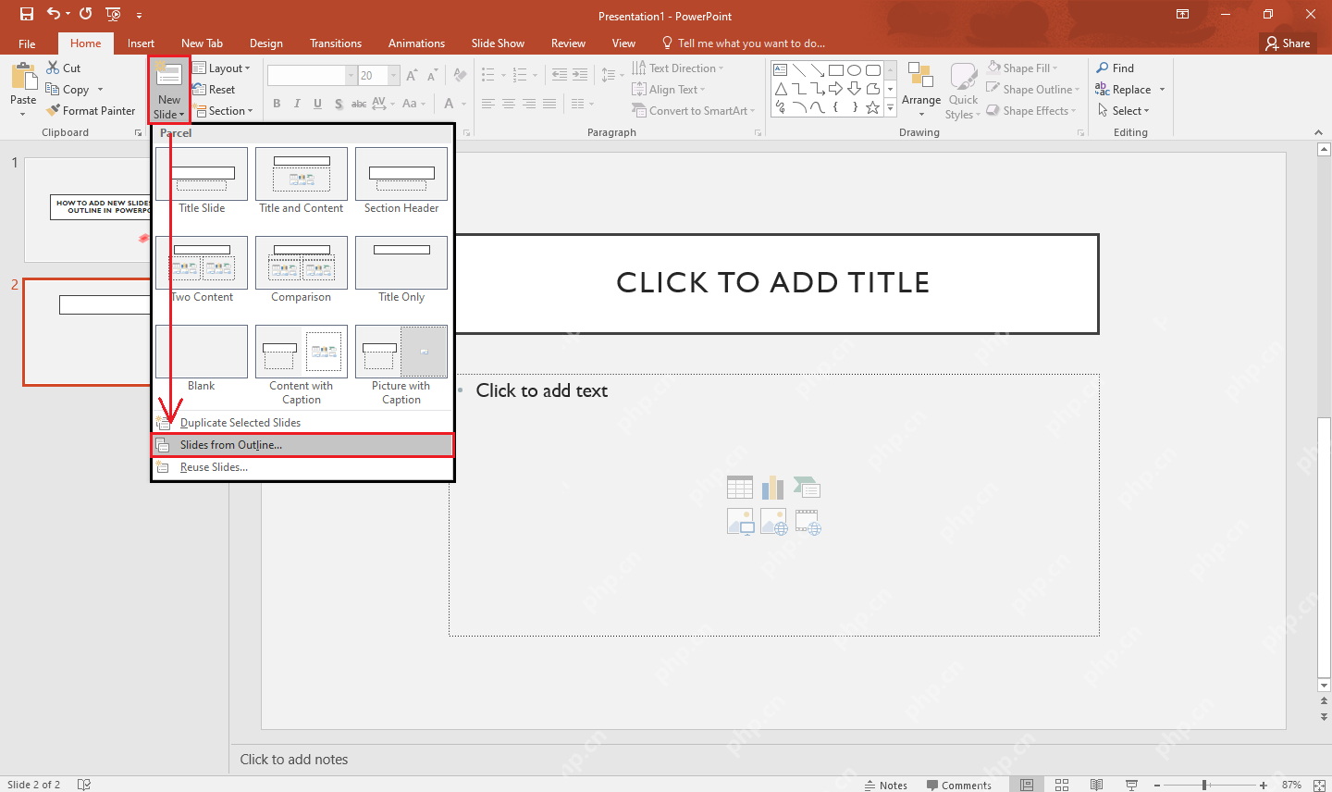
Task: Click the Save icon in quick access toolbar
Action: coord(27,14)
